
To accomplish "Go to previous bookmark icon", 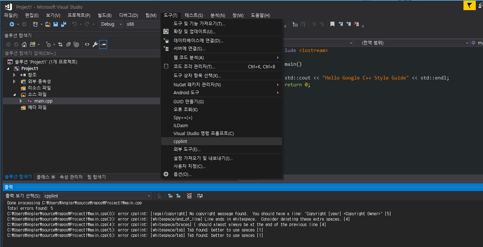I will (341, 24).
